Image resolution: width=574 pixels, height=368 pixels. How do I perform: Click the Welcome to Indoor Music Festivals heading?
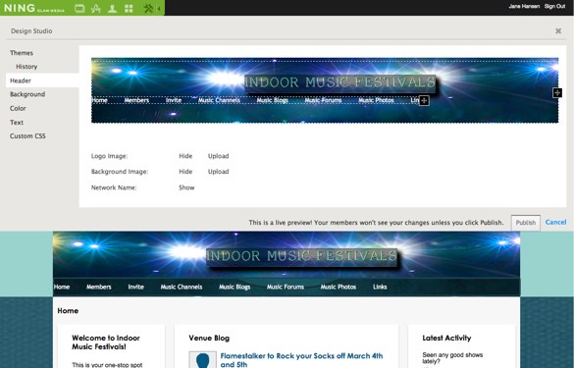(x=106, y=342)
